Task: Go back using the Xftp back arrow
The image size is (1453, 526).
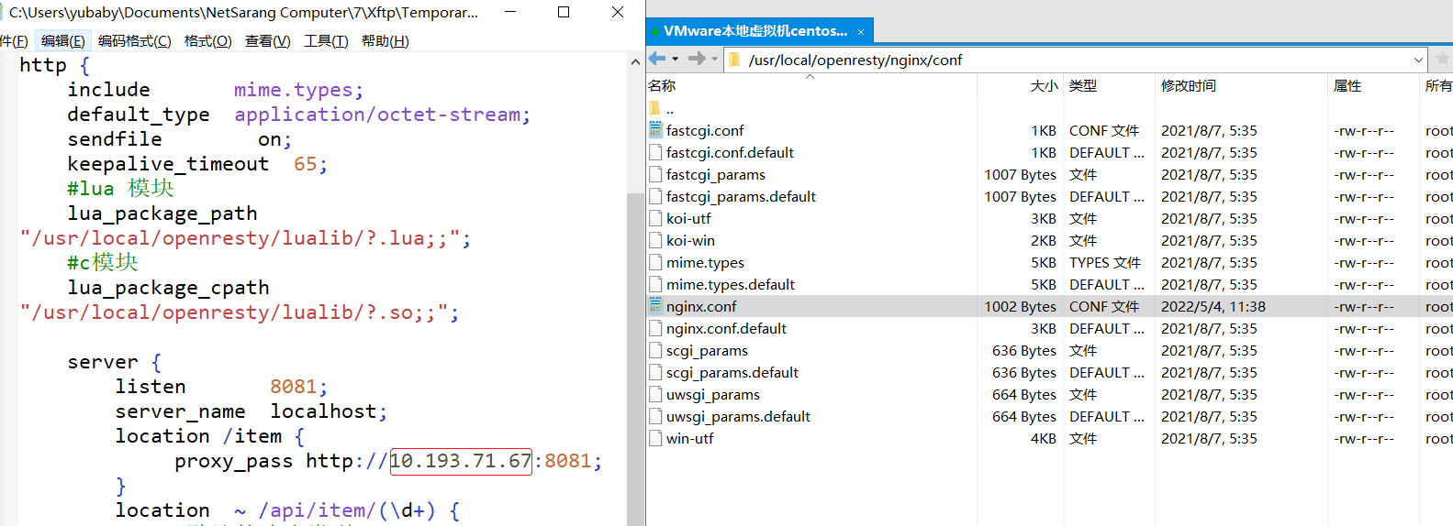Action: (657, 59)
